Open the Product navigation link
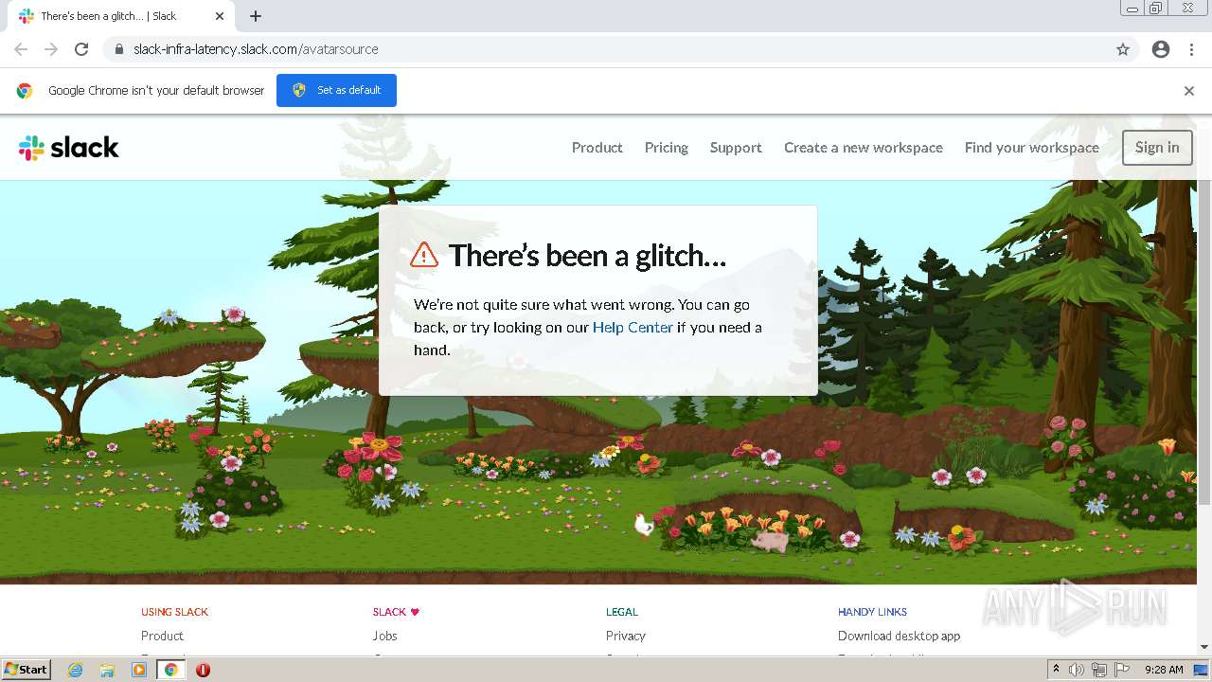Viewport: 1212px width, 682px height. point(597,148)
